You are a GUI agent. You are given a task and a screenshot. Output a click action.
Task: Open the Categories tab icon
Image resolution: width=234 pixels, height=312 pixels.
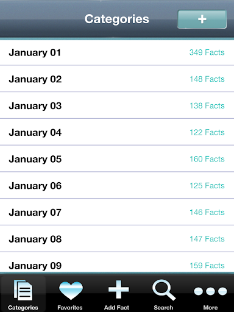tap(23, 290)
